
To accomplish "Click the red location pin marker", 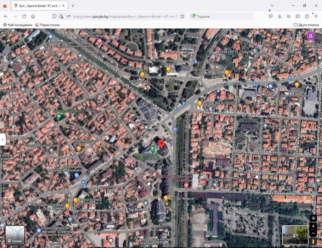I will 161,144.
